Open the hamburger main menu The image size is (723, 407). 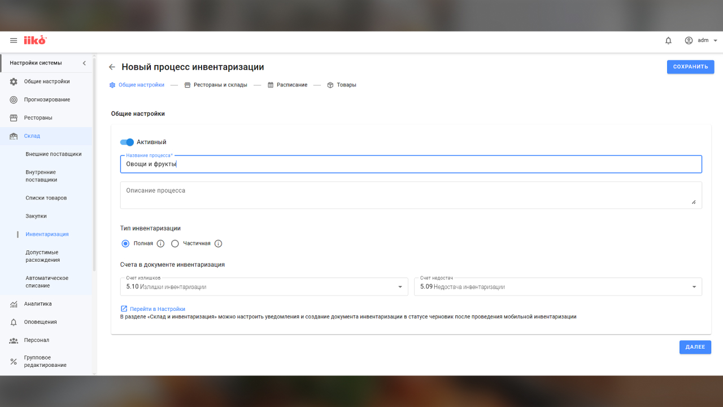14,41
